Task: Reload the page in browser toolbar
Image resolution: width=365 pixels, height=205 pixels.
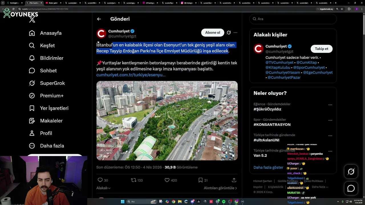Action: (13, 9)
